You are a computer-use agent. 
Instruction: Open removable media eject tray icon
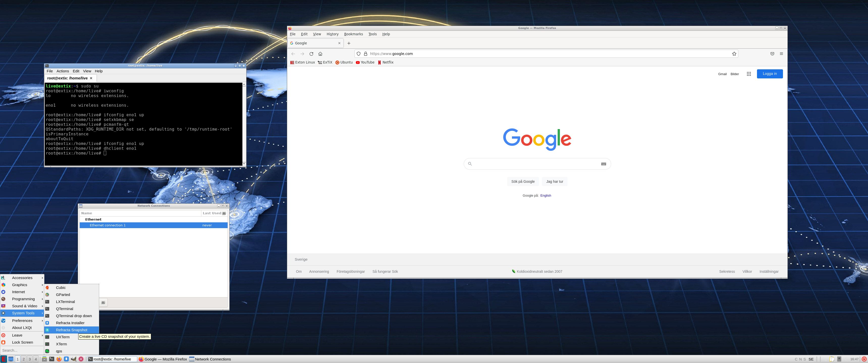point(839,359)
